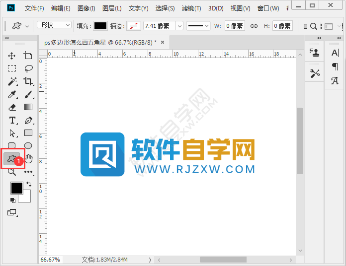Select the Crop tool

coord(28,81)
